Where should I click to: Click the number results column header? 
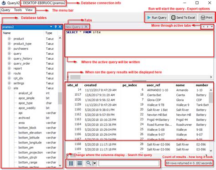(202, 85)
